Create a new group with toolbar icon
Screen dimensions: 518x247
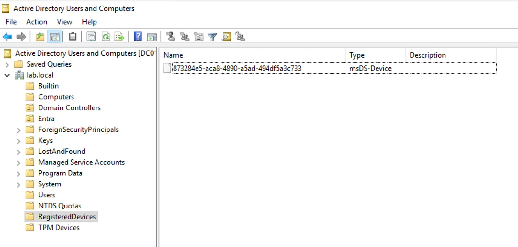click(x=185, y=37)
